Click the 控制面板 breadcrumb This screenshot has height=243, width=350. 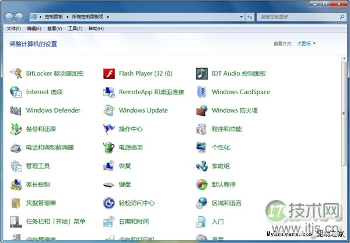[54, 17]
